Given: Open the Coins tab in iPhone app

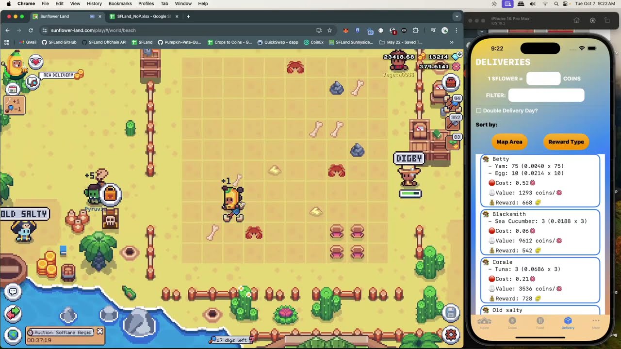Looking at the screenshot, I should click(x=512, y=323).
